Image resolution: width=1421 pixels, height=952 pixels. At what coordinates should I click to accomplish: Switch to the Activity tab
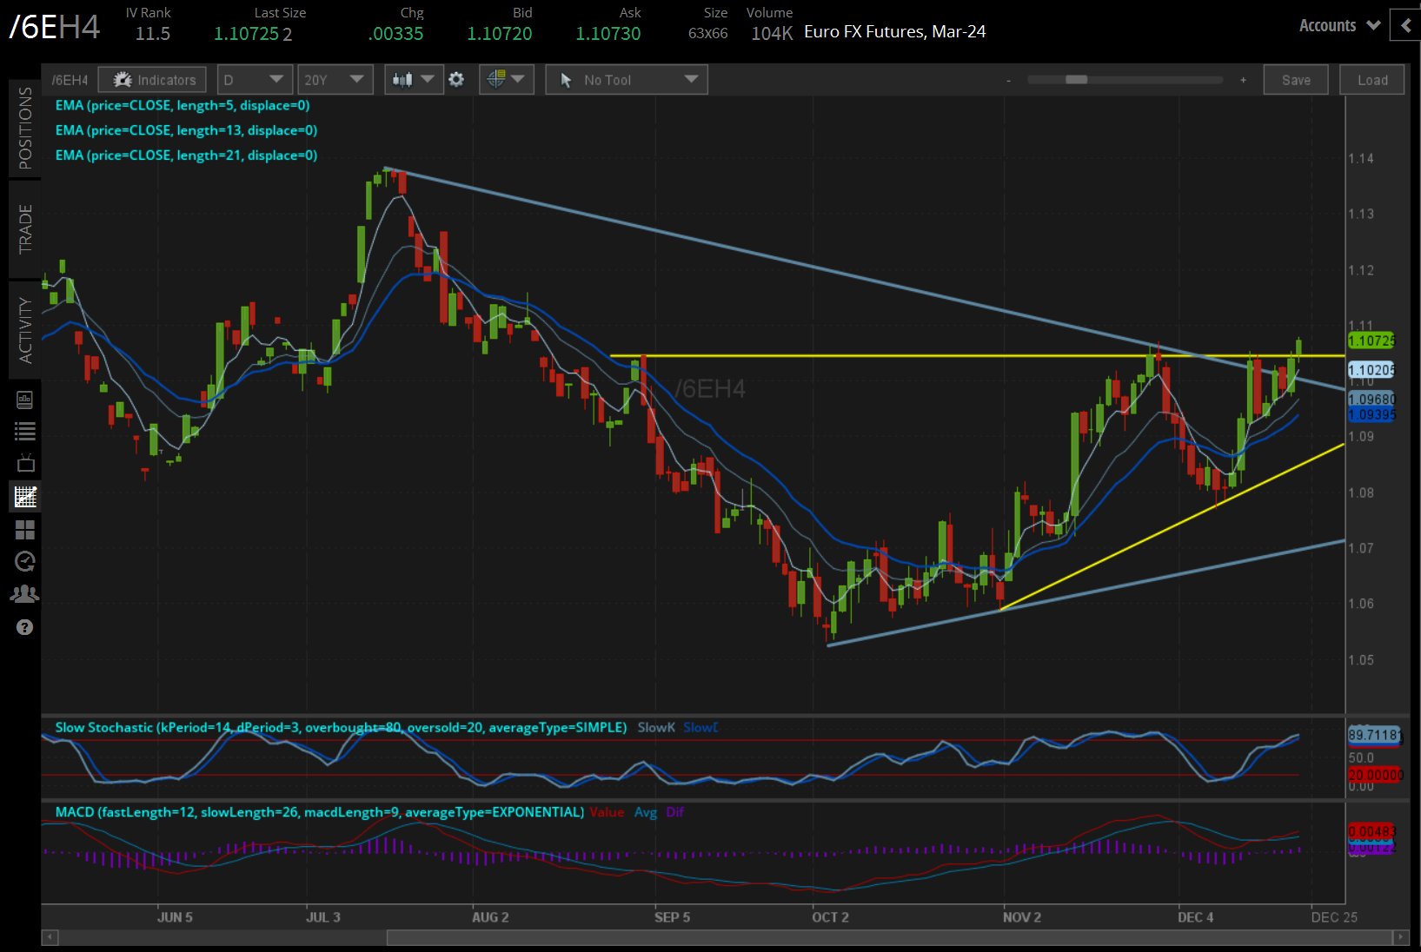25,329
